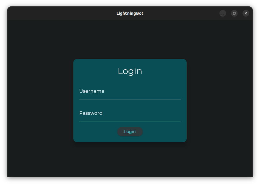Maximize the LightningBot window
The image size is (260, 185).
click(234, 13)
